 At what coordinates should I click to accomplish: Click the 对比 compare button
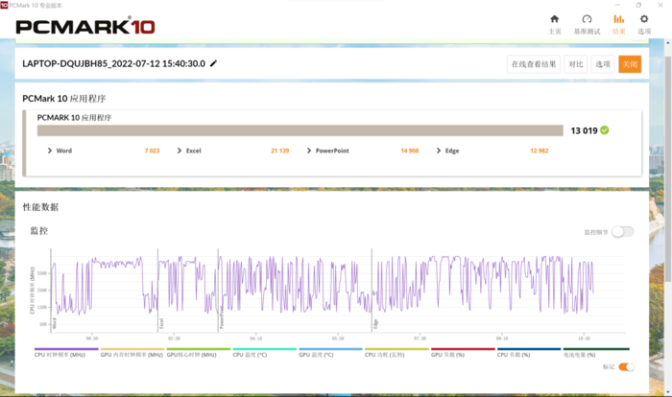tap(576, 64)
